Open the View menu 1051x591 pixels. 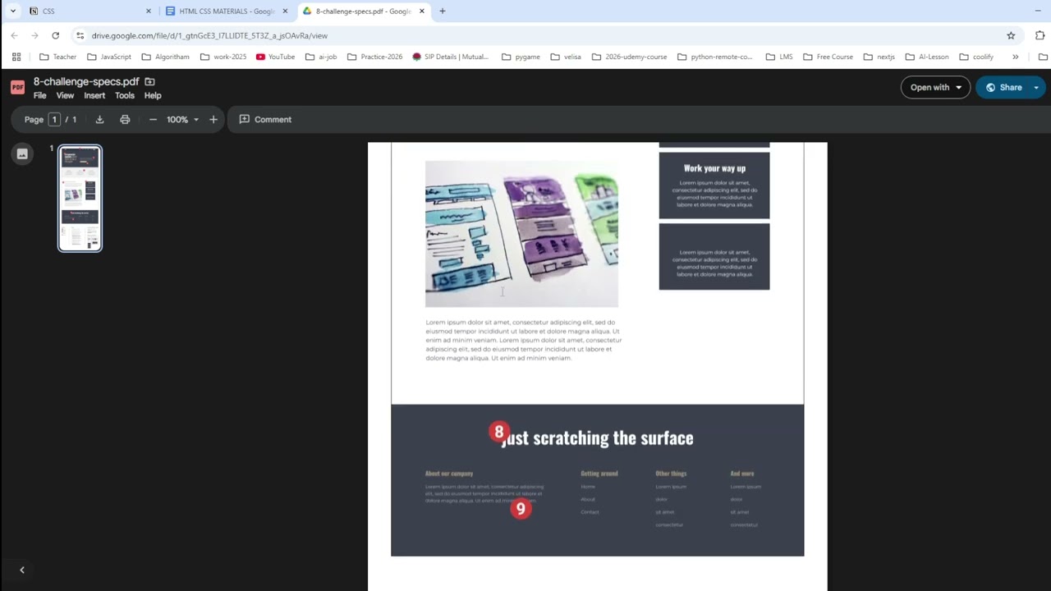(65, 95)
